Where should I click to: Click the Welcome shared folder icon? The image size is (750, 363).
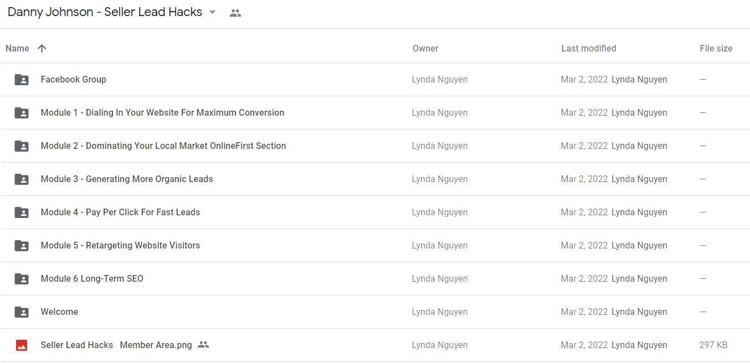(22, 312)
